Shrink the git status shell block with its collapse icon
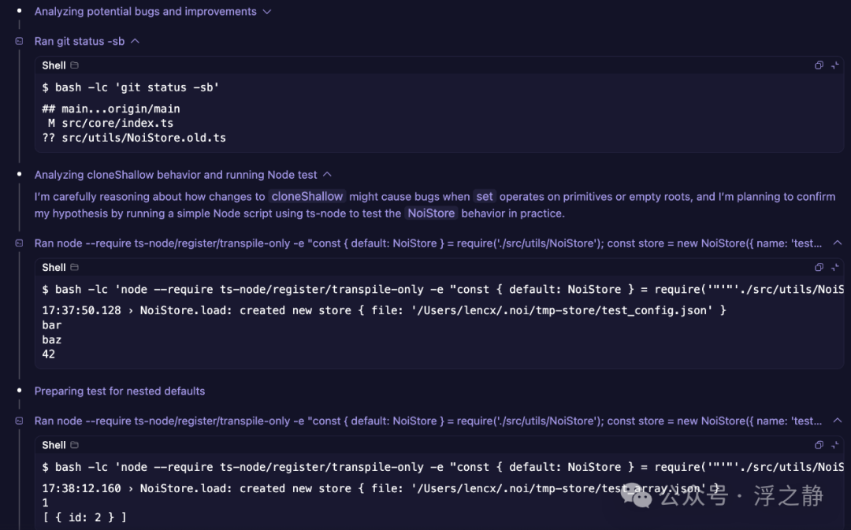The width and height of the screenshot is (851, 530). pyautogui.click(x=835, y=65)
